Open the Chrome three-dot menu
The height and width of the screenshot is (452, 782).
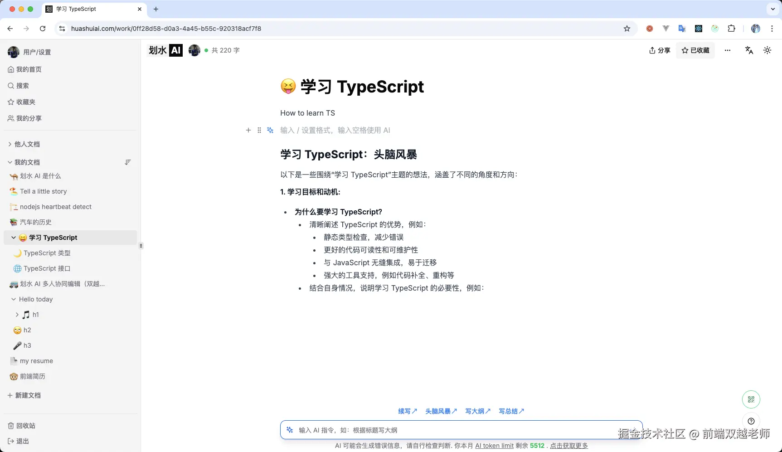point(772,29)
